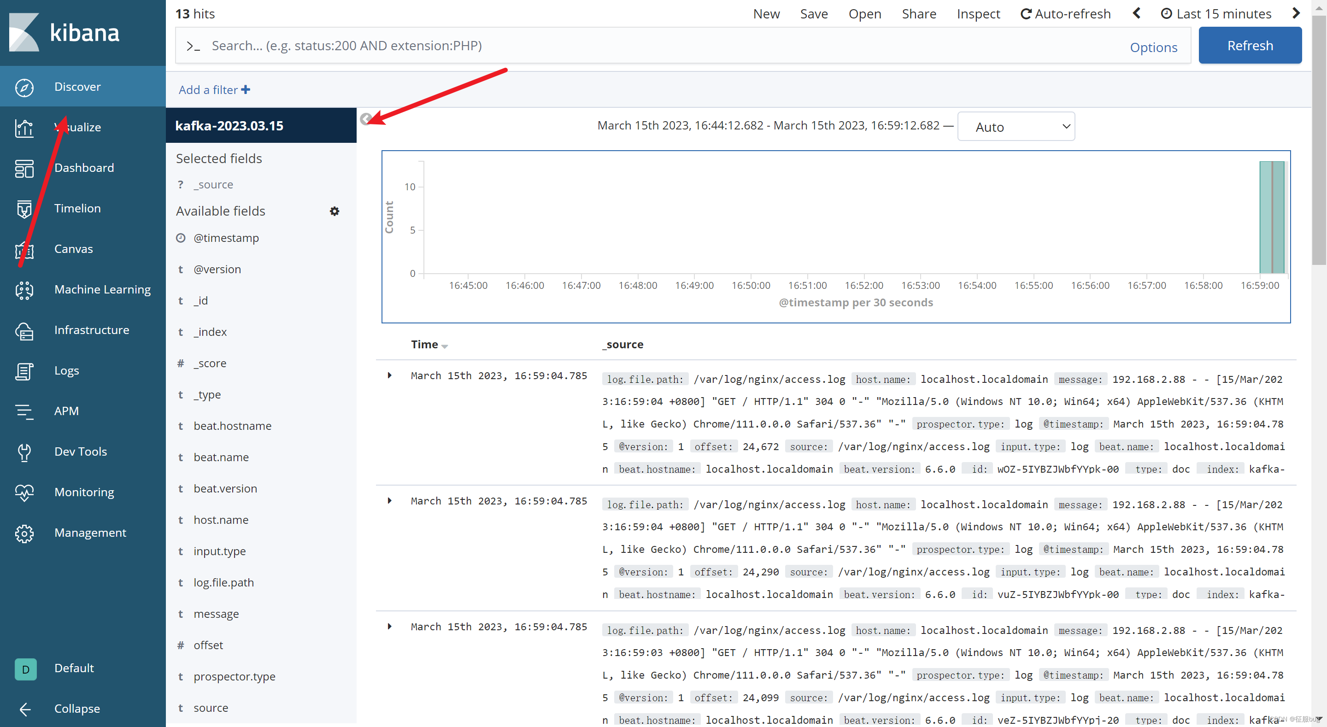Select the beat.hostname field
Viewport: 1327px width, 727px height.
click(232, 426)
